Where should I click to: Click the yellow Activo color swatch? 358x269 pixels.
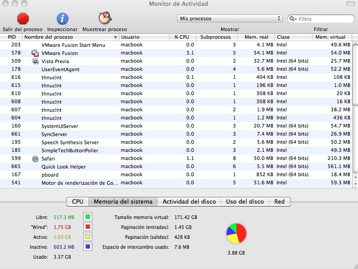(88, 237)
